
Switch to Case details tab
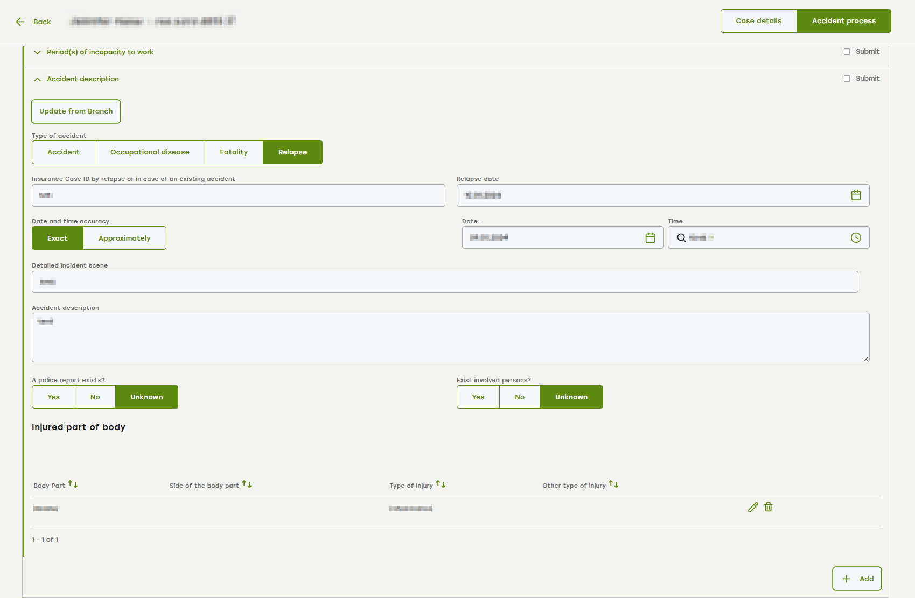pyautogui.click(x=758, y=21)
